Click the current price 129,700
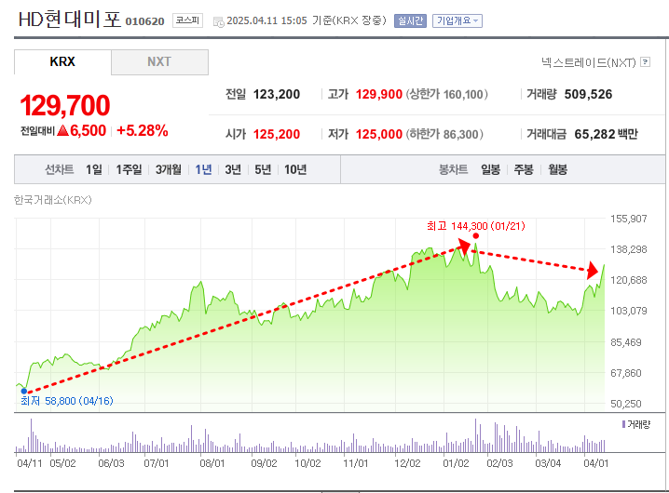The height and width of the screenshot is (493, 669). (x=65, y=105)
